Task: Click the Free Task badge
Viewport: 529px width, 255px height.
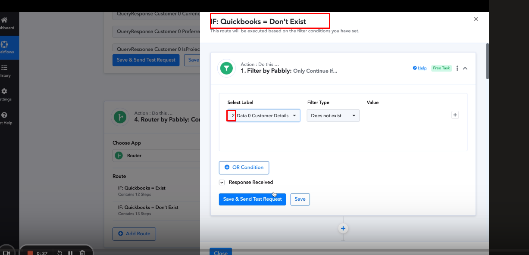Action: click(441, 68)
